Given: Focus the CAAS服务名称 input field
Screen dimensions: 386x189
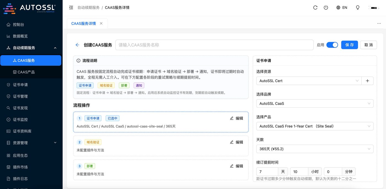Looking at the screenshot, I should [215, 45].
